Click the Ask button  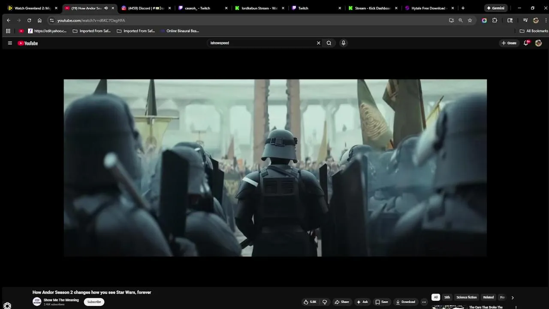[362, 302]
